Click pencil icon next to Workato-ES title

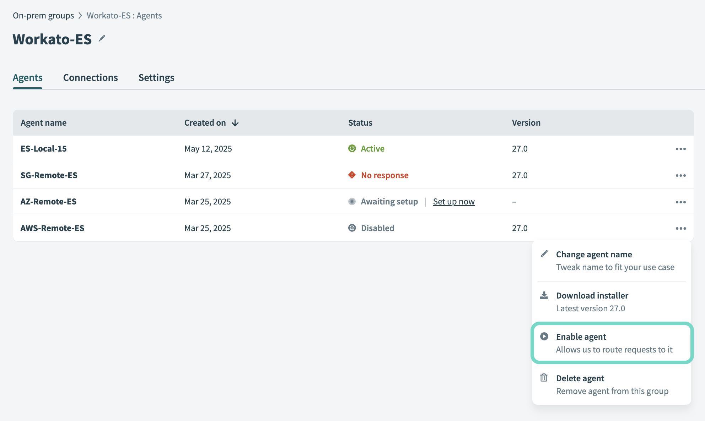(x=102, y=38)
